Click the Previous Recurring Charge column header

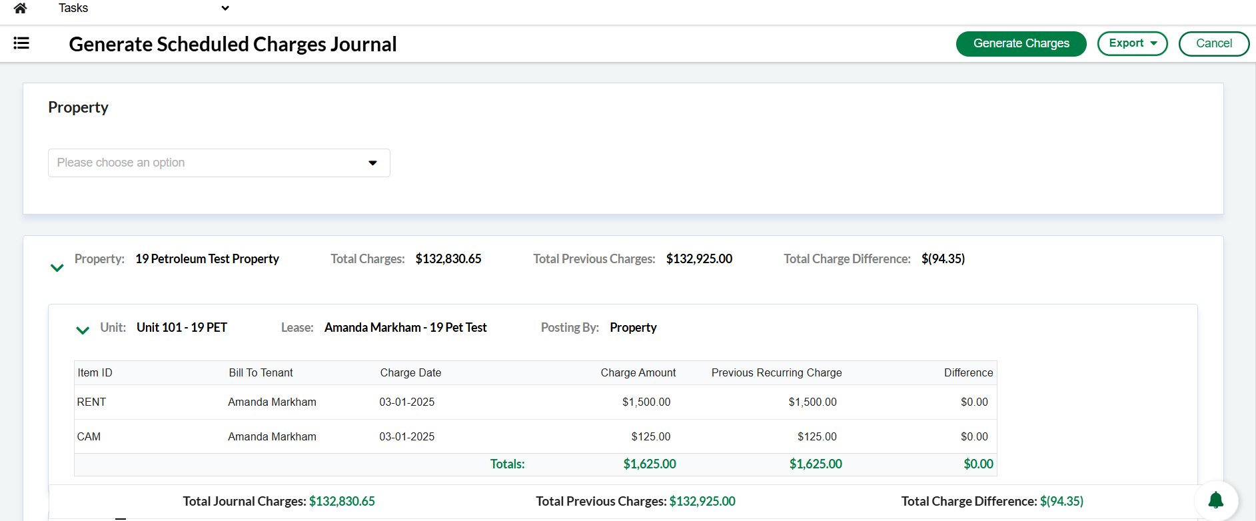[x=776, y=372]
